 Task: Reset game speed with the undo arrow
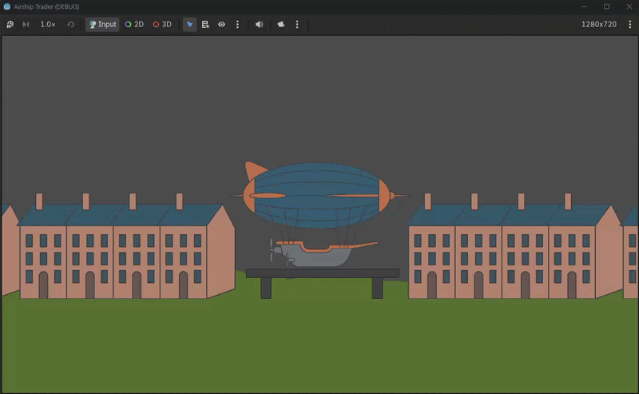pos(70,25)
